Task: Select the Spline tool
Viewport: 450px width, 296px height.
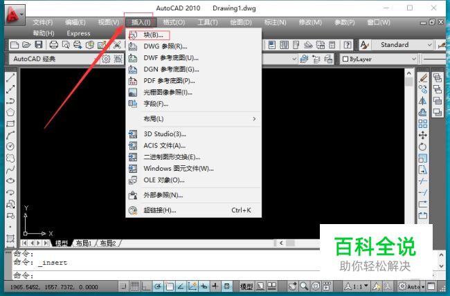Action: 10,169
